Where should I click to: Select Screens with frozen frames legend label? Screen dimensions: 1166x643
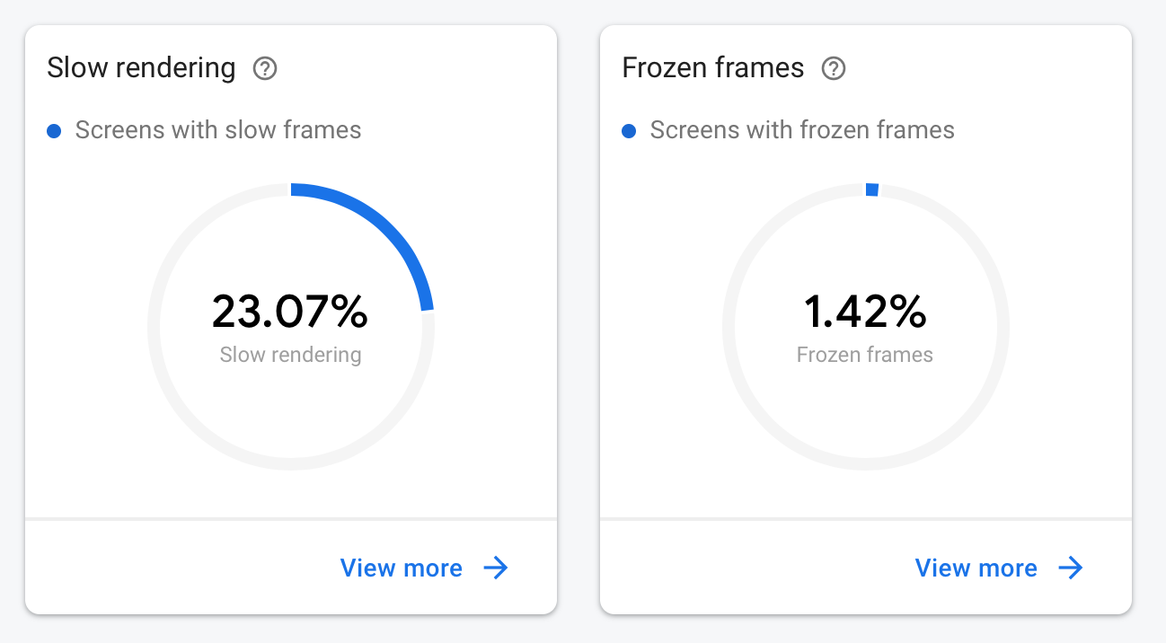802,130
